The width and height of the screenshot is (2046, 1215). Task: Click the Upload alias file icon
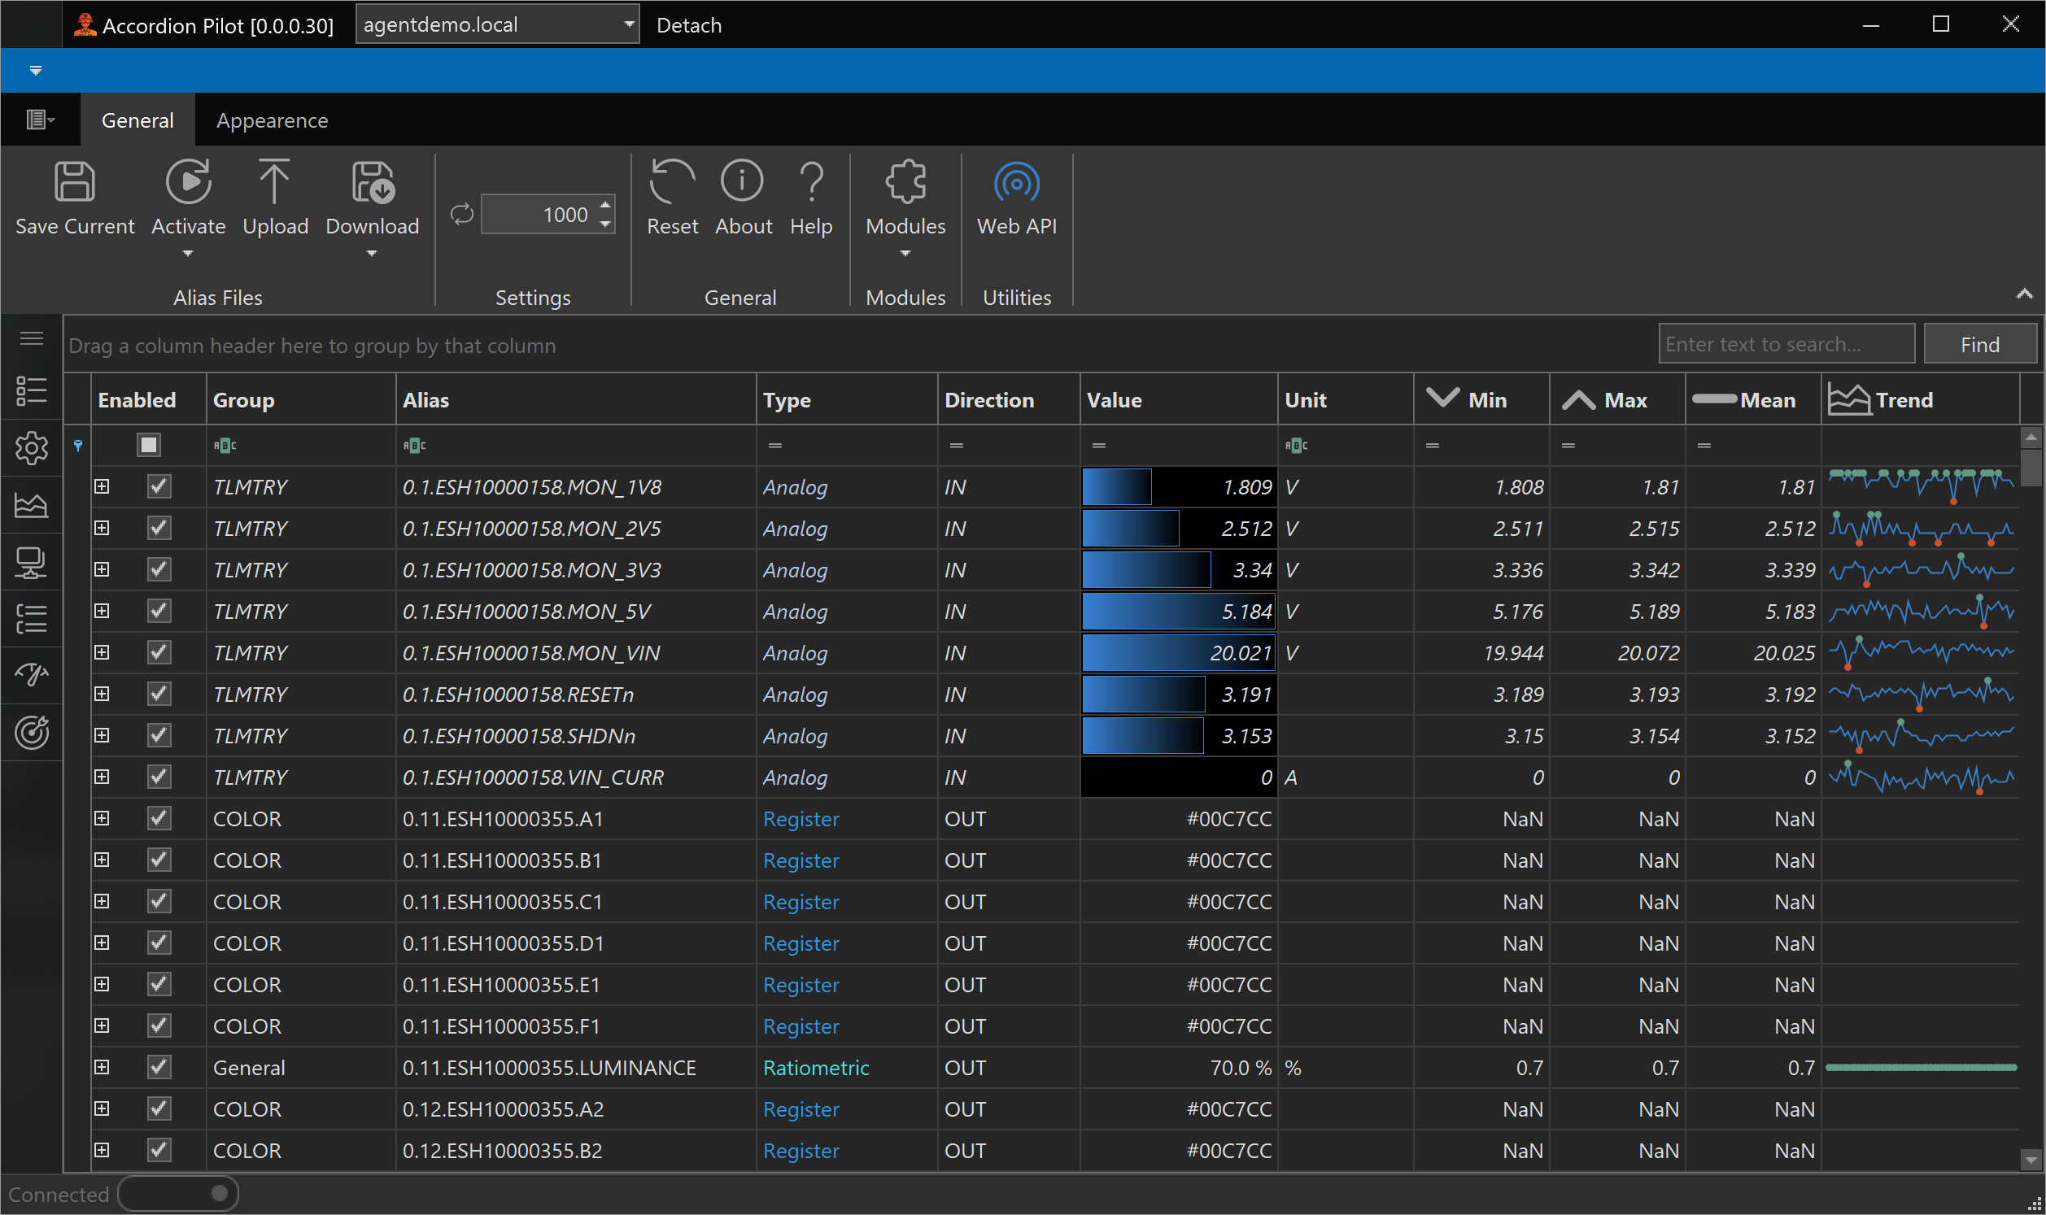(274, 181)
